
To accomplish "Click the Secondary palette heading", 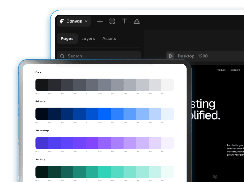I will [42, 130].
